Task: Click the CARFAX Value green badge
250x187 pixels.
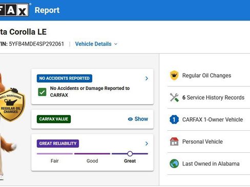Action: [x=54, y=119]
